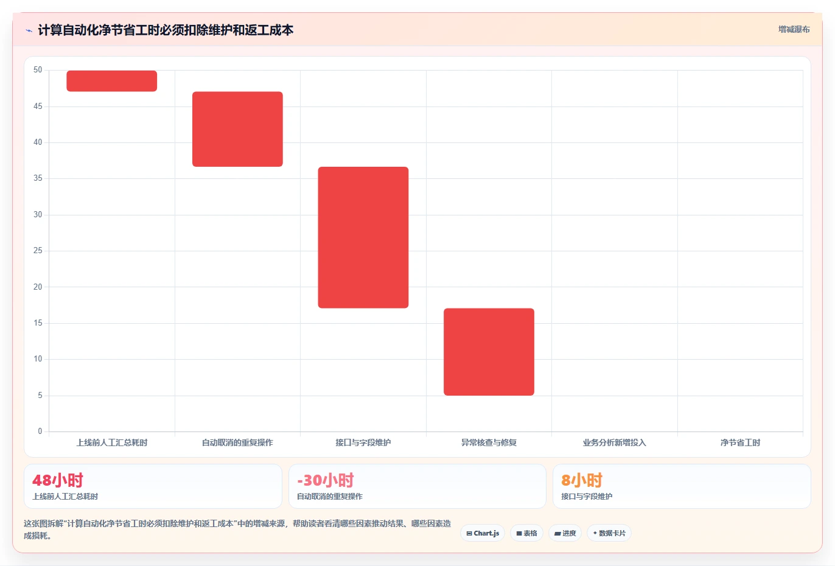Click the x-axis label 异常核查与修复
Screen dimensions: 835x566
tap(489, 442)
